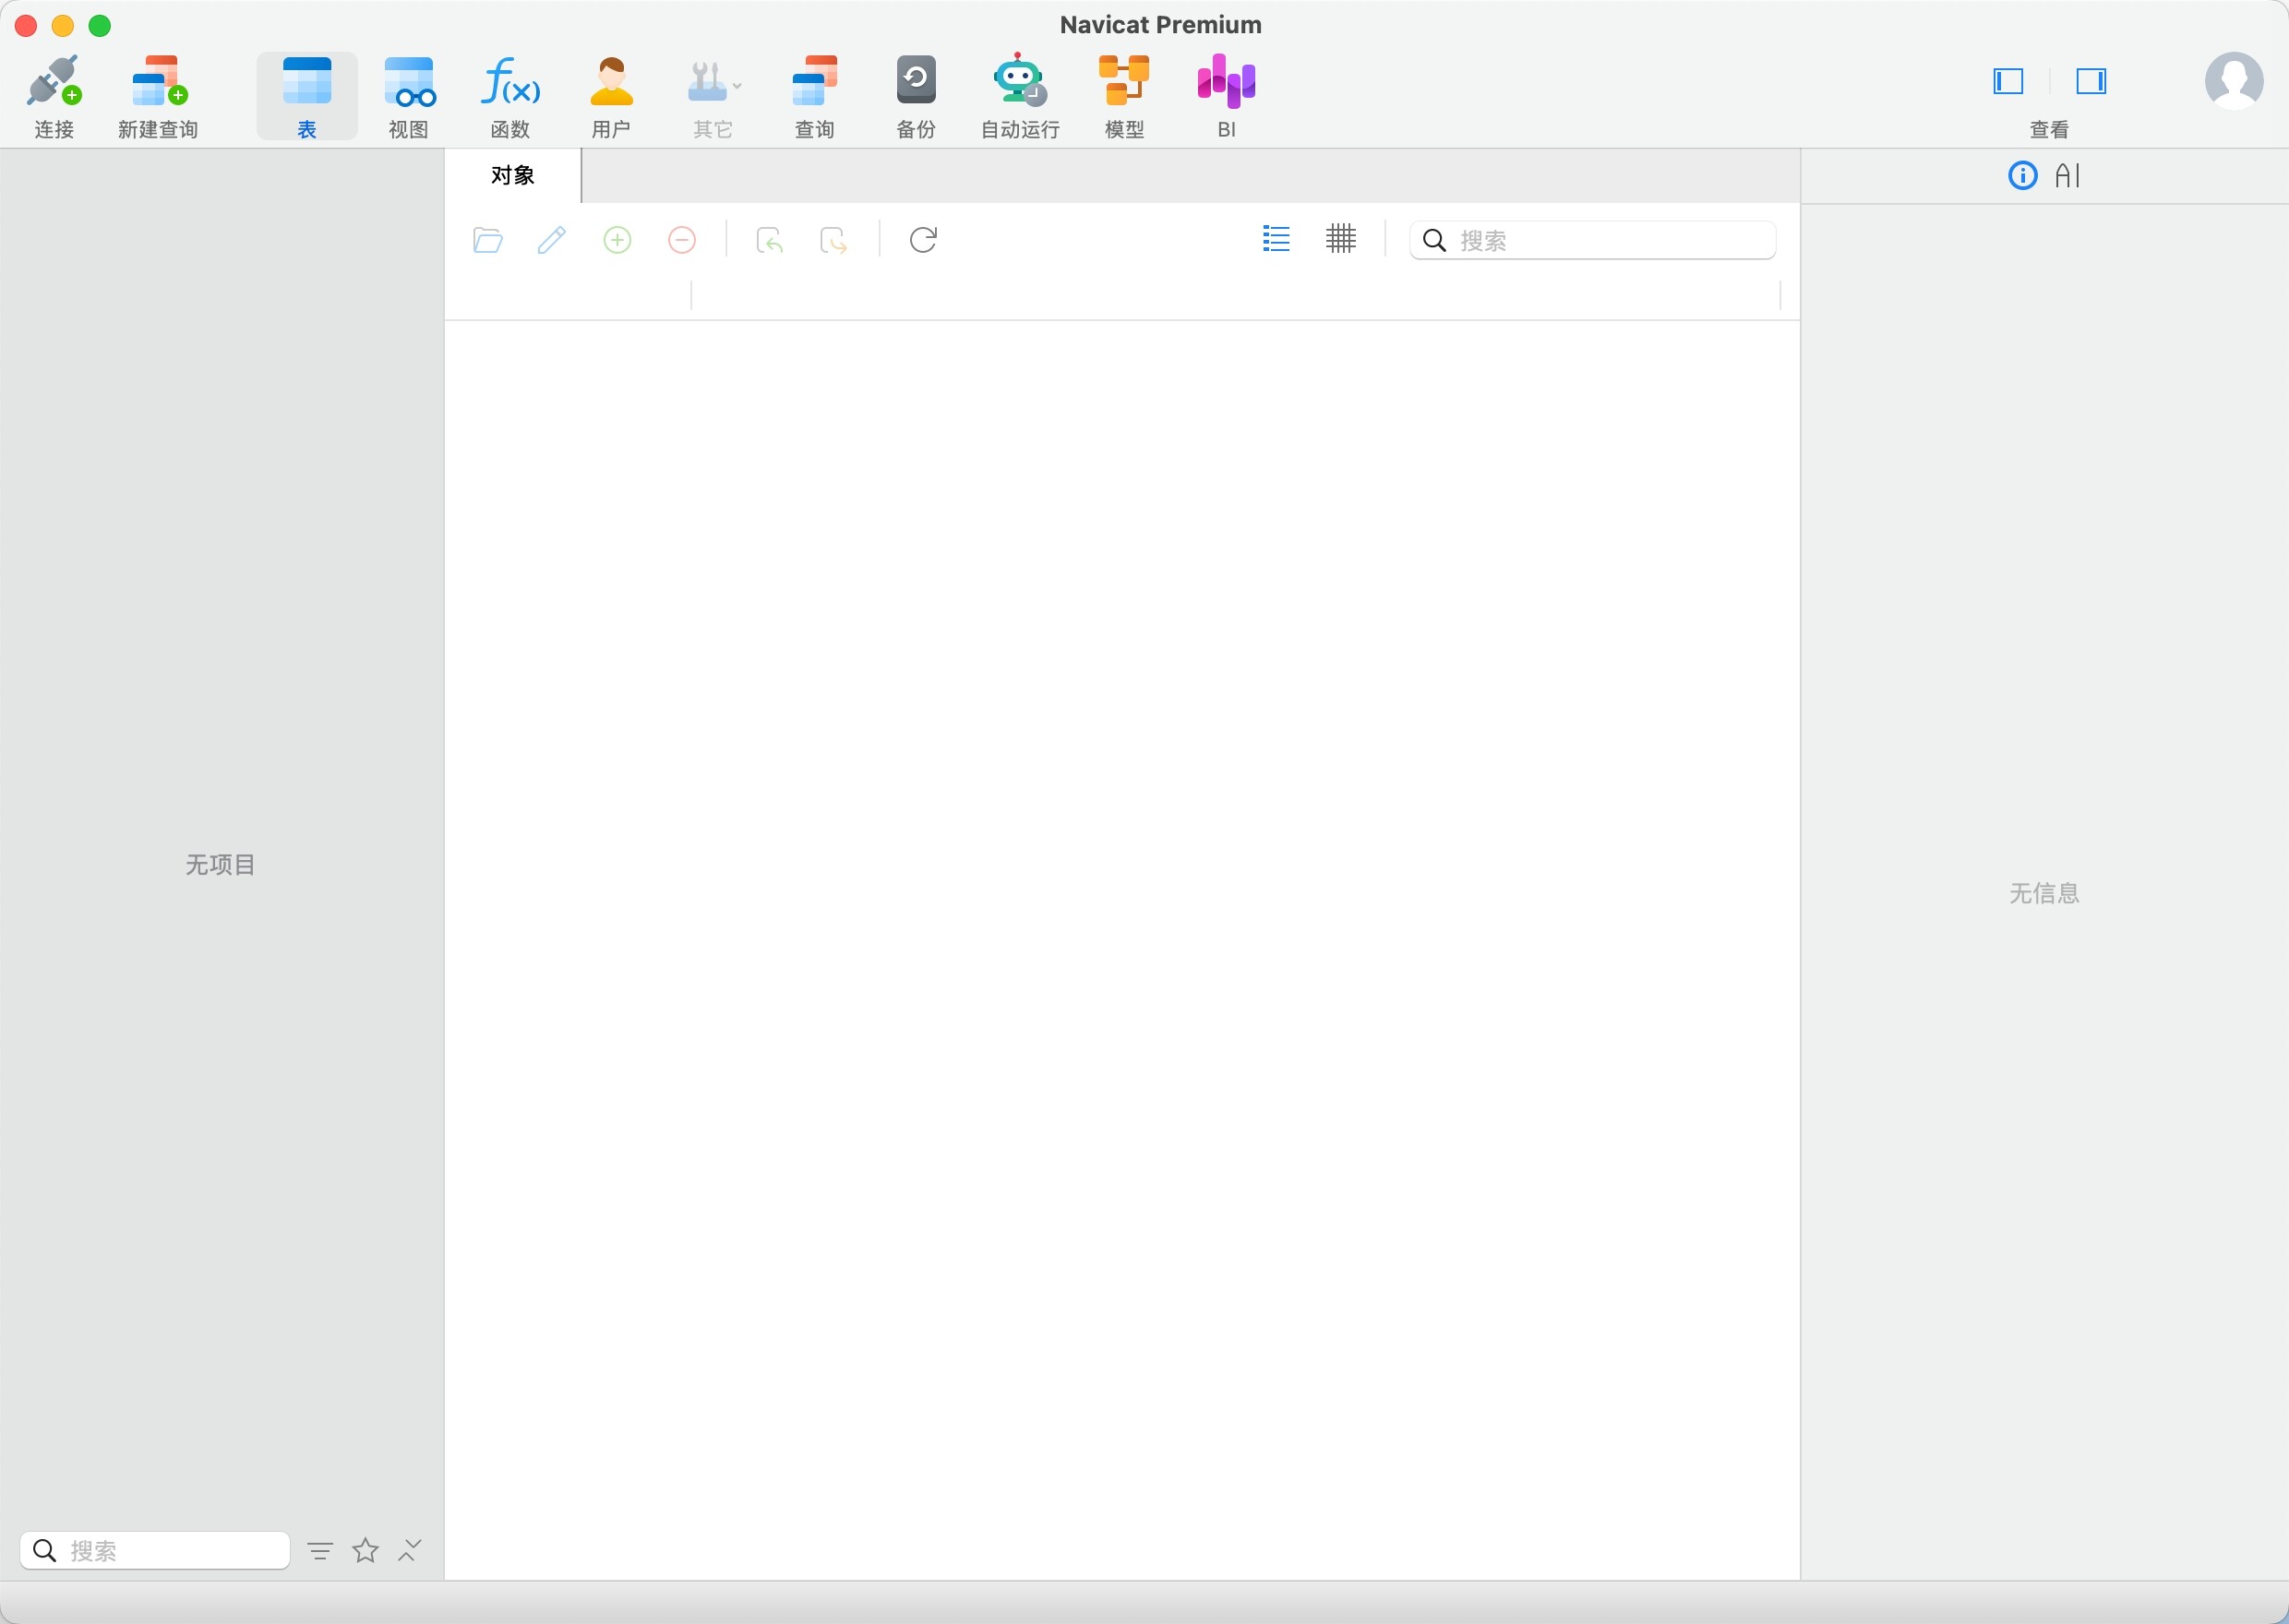Open the 视图 views section

(x=409, y=96)
